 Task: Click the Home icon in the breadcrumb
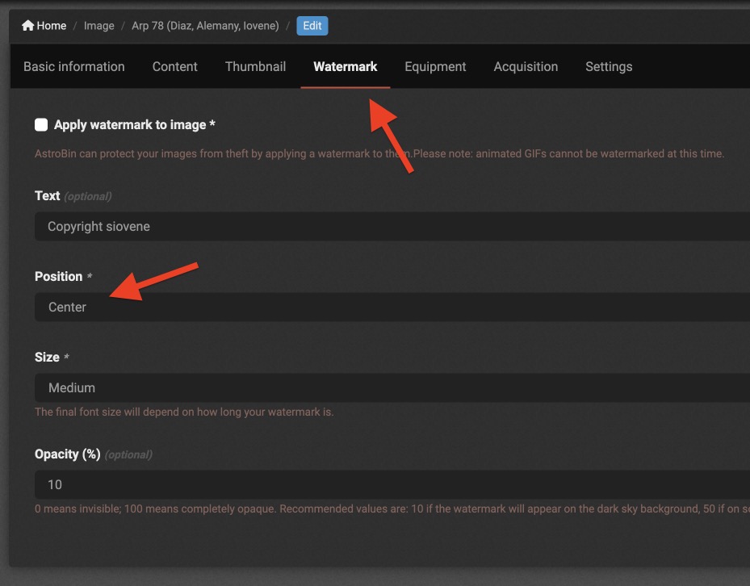coord(27,25)
